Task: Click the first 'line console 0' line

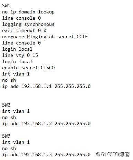Action: coord(21,18)
